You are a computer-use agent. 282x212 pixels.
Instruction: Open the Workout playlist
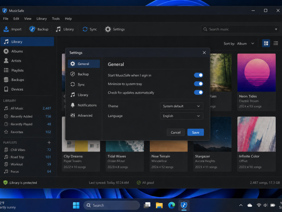[x=27, y=164]
